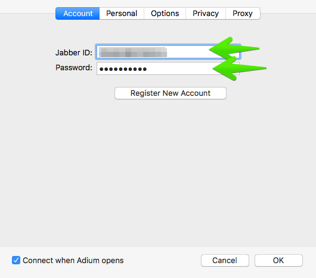
Task: Go to the Privacy tab
Action: coord(206,14)
